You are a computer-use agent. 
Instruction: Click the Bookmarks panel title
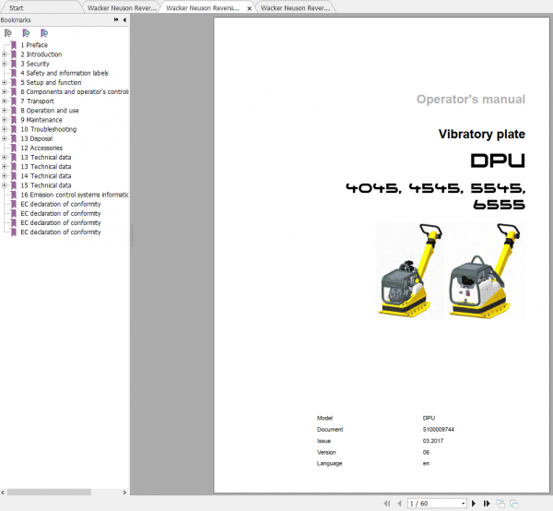tap(16, 20)
